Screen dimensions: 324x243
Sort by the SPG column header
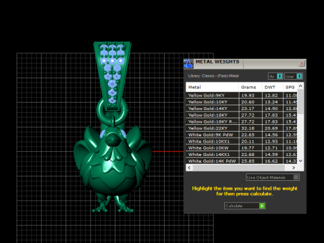(290, 87)
